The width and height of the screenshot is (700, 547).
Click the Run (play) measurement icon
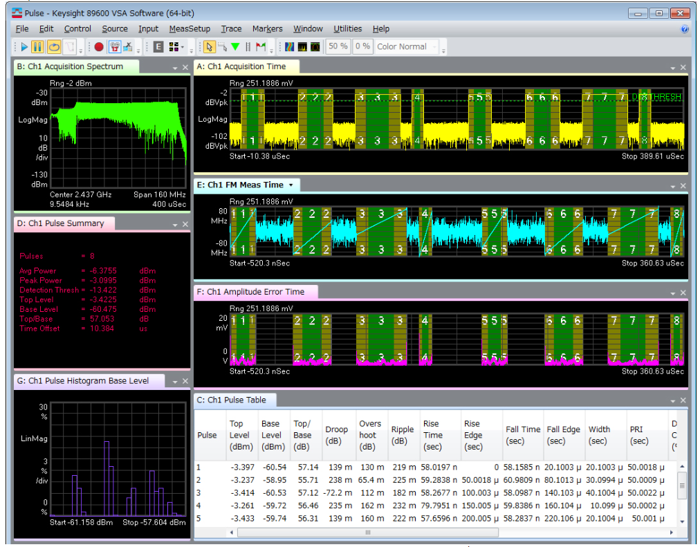point(24,47)
